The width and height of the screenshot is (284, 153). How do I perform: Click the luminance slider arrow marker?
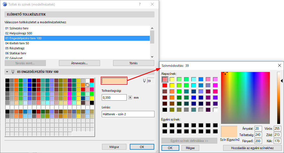tap(282, 81)
